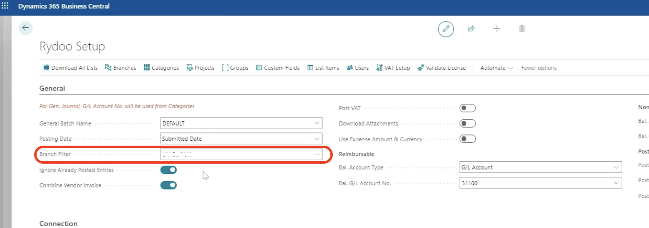Click Users action label
649x228 pixels.
tap(362, 68)
